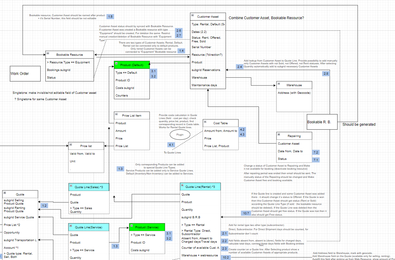Select the blue 2.8 note marker
This screenshot has height=260, width=395.
pyautogui.click(x=326, y=74)
